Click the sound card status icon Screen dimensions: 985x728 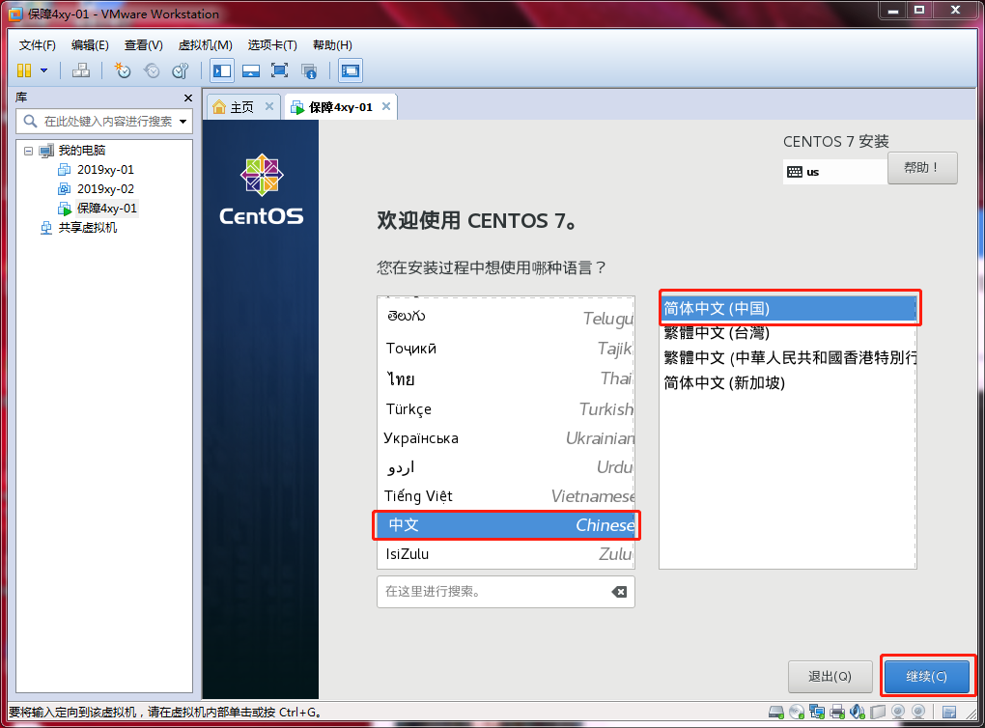pos(857,713)
